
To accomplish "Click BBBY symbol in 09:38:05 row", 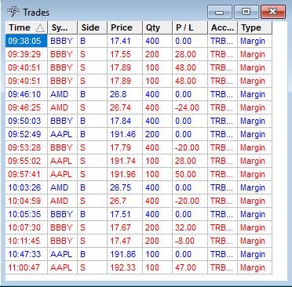I will [x=63, y=41].
